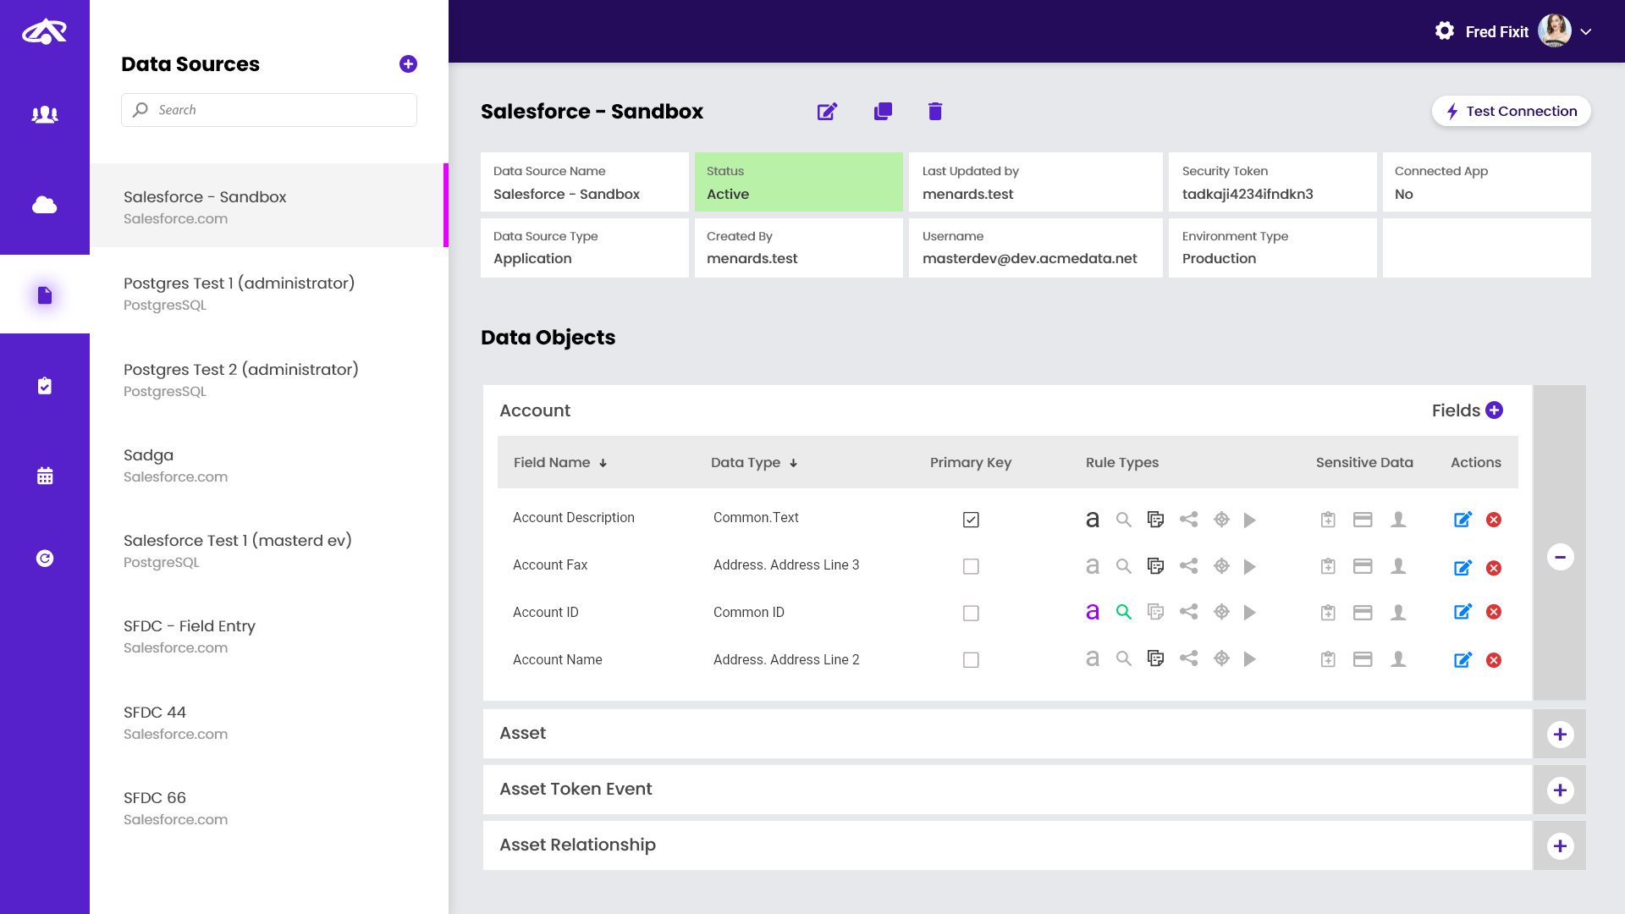Select SFDC 66 data source
Viewport: 1625px width, 914px height.
point(268,807)
